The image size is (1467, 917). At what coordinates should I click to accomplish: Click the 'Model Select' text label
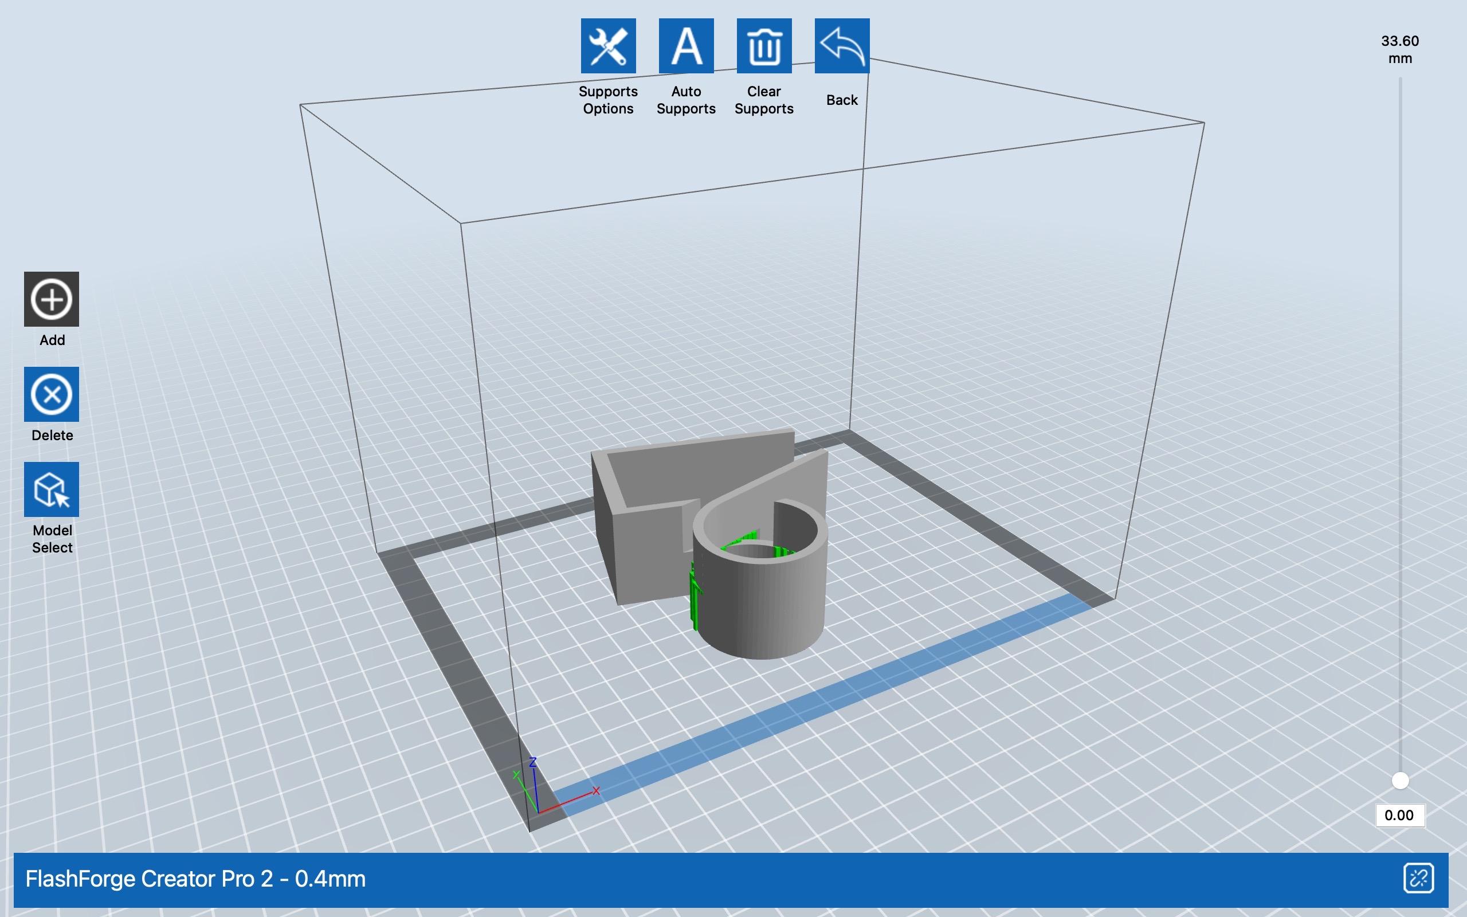52,539
